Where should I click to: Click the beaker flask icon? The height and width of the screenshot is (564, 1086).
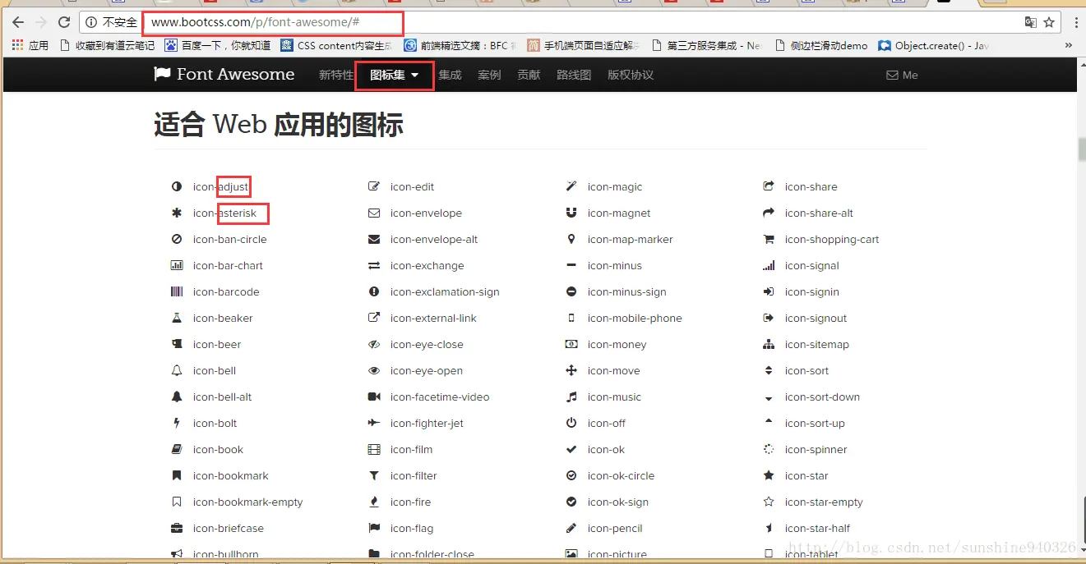pos(176,318)
